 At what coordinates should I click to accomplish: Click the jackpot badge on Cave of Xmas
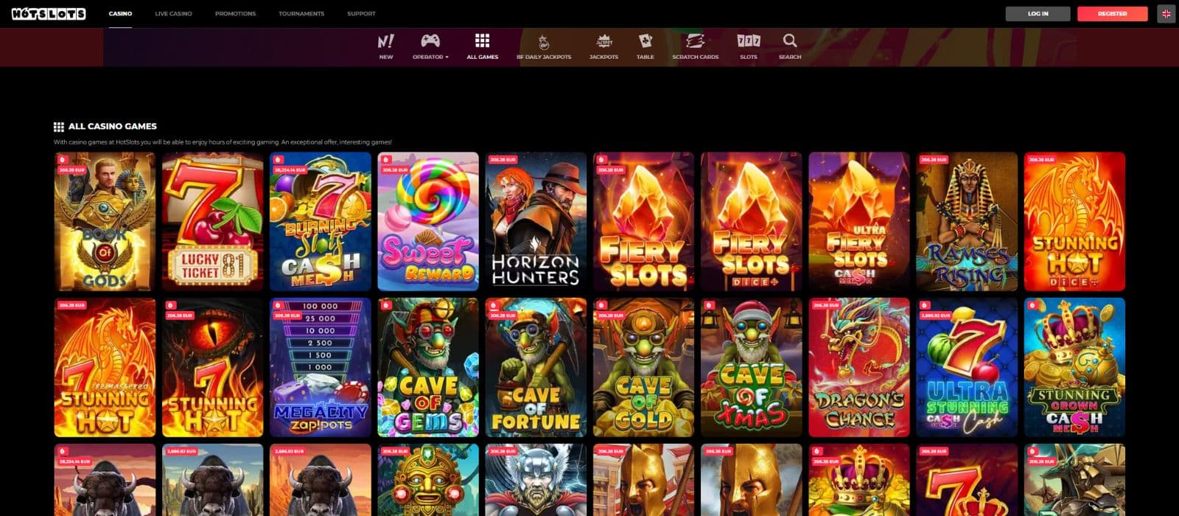click(x=710, y=305)
